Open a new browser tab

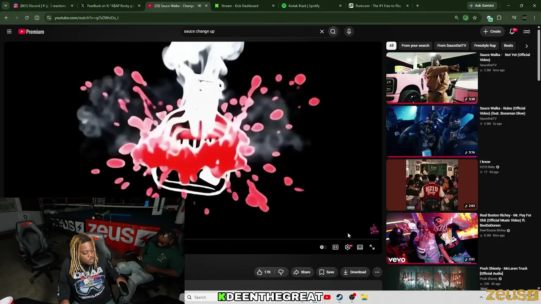coord(418,6)
